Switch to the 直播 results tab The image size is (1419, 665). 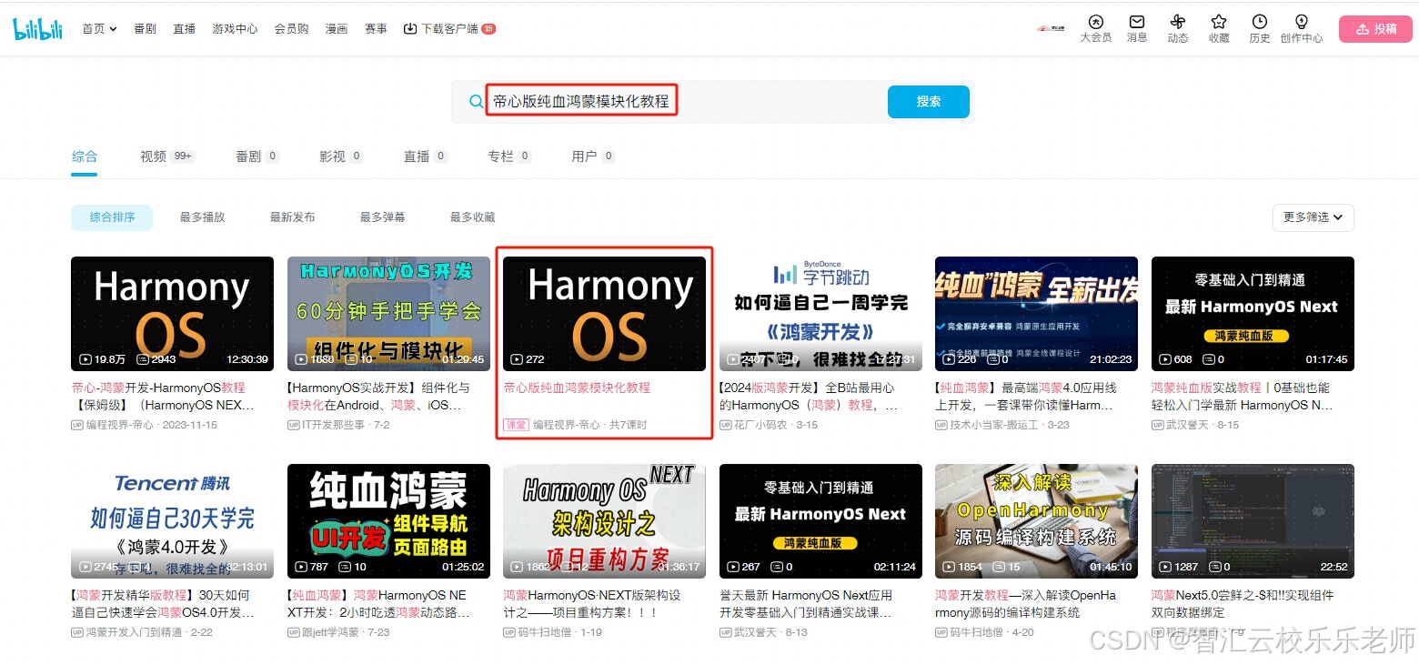(x=426, y=156)
